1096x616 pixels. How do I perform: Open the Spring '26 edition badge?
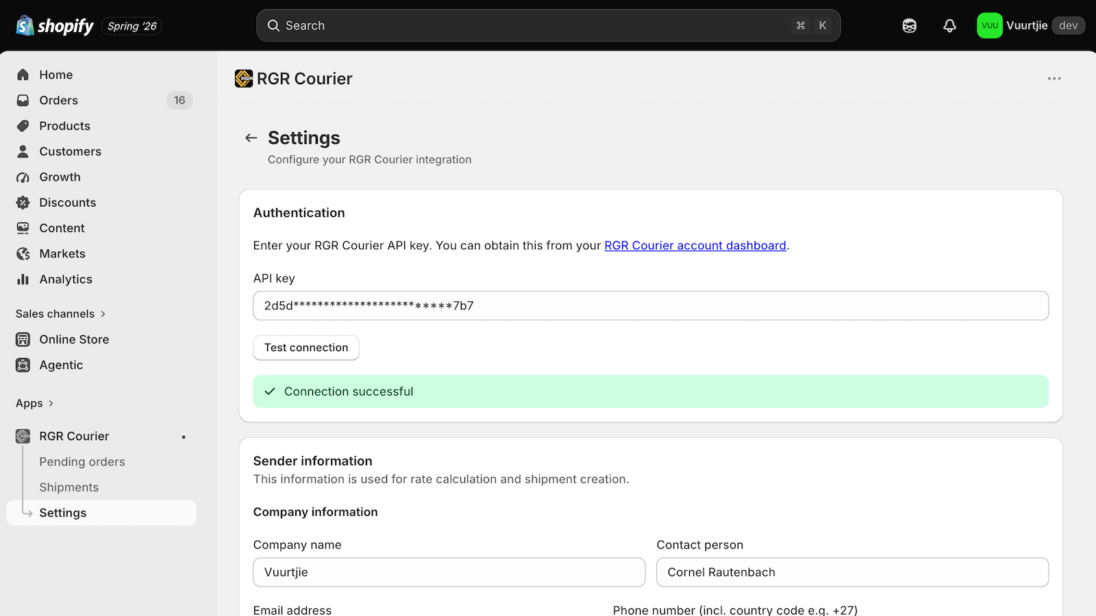132,26
